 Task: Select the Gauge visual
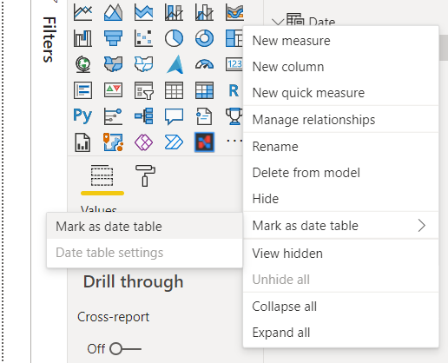(204, 64)
